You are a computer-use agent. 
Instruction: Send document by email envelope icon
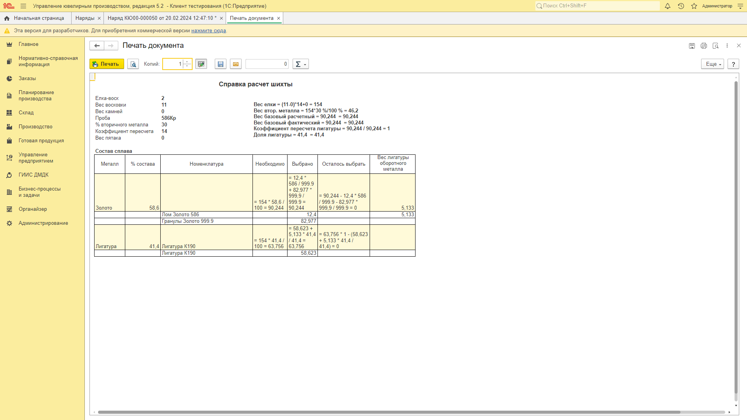pyautogui.click(x=236, y=64)
